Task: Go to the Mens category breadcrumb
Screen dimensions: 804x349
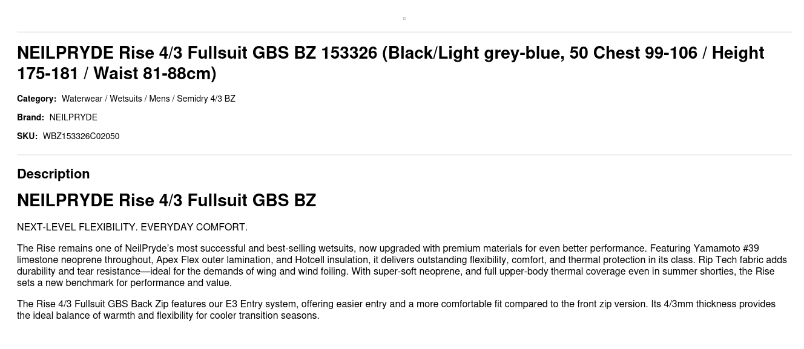Action: tap(159, 99)
